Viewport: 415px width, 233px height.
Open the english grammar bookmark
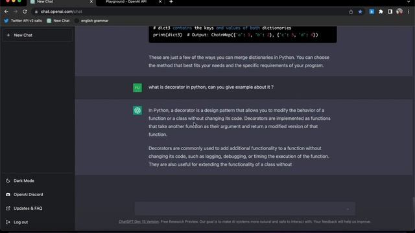click(91, 21)
